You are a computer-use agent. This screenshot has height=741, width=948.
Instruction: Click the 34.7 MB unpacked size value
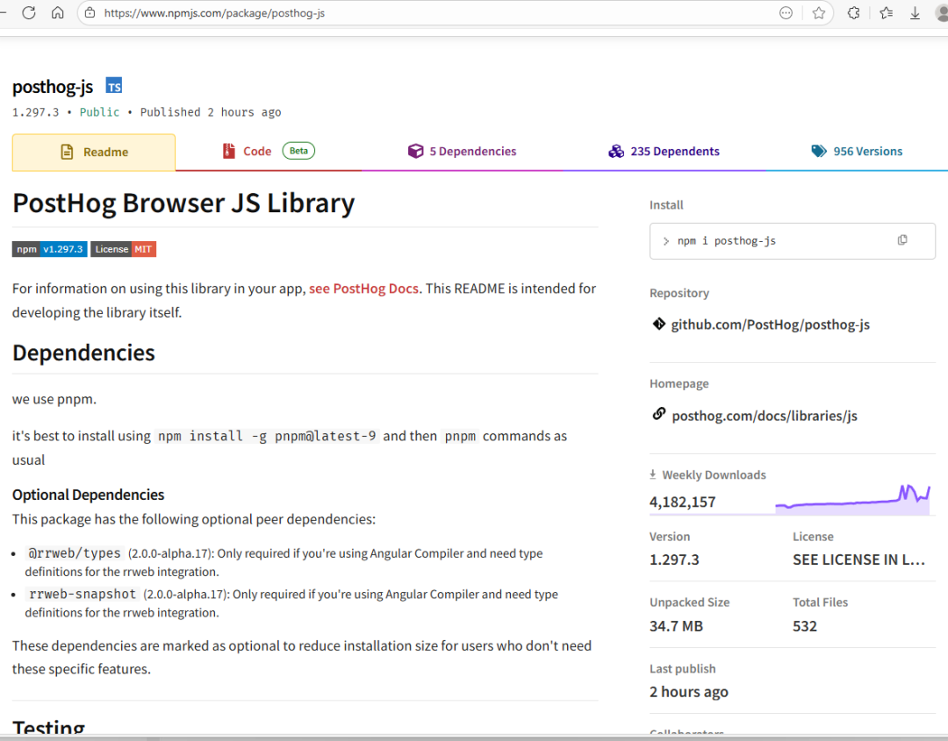(676, 626)
